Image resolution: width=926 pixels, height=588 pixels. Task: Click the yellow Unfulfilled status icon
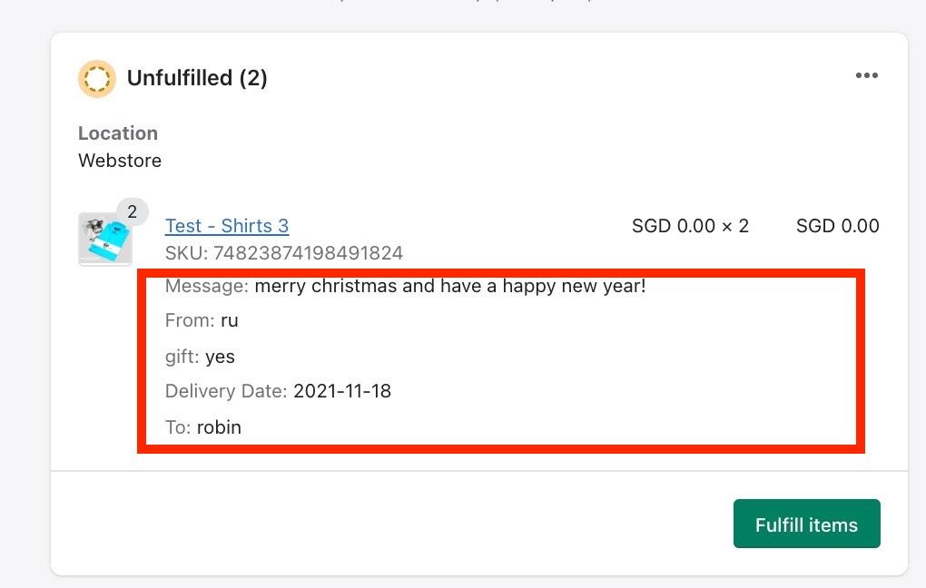[96, 79]
